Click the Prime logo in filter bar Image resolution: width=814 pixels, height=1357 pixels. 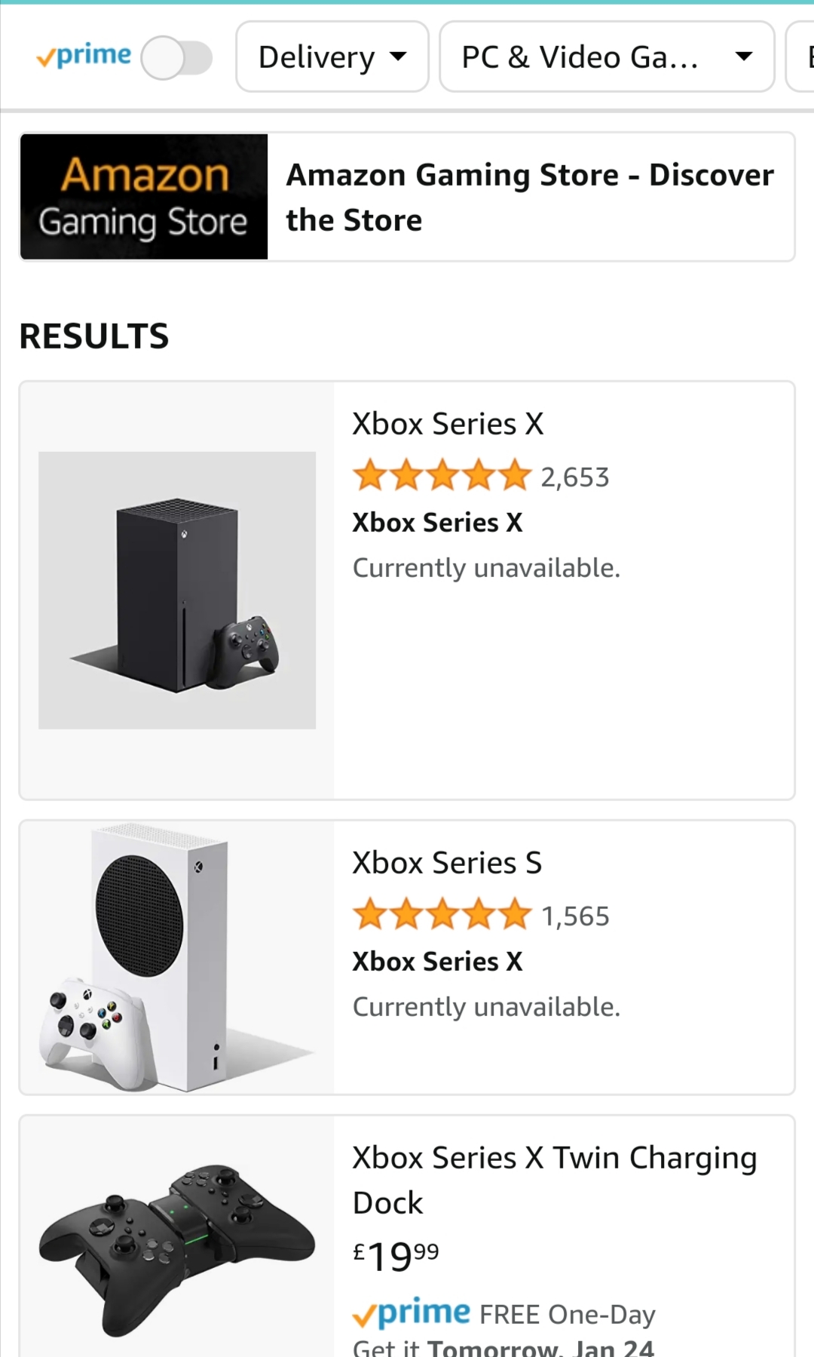pos(84,56)
